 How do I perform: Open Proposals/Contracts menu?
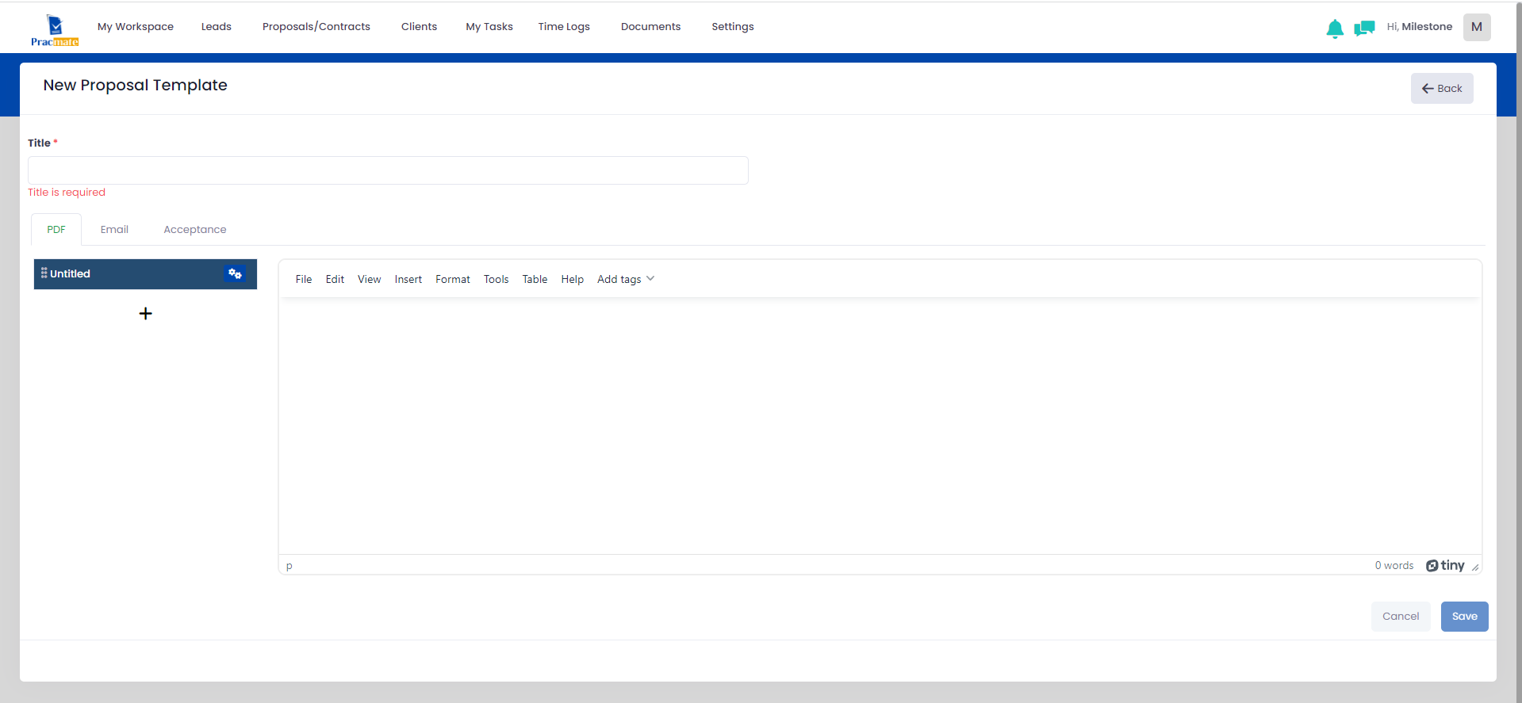click(x=316, y=26)
